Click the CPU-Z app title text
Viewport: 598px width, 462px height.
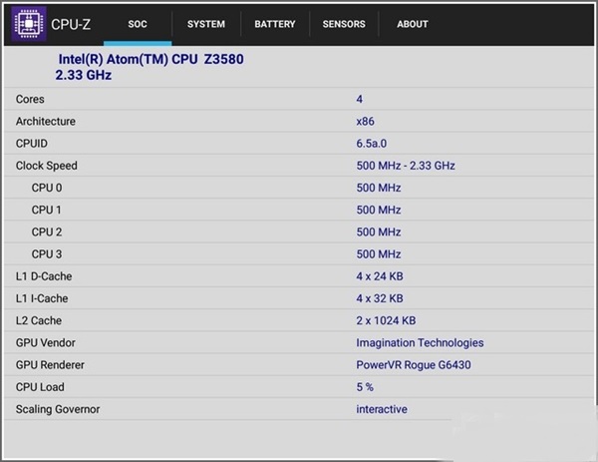tap(71, 24)
